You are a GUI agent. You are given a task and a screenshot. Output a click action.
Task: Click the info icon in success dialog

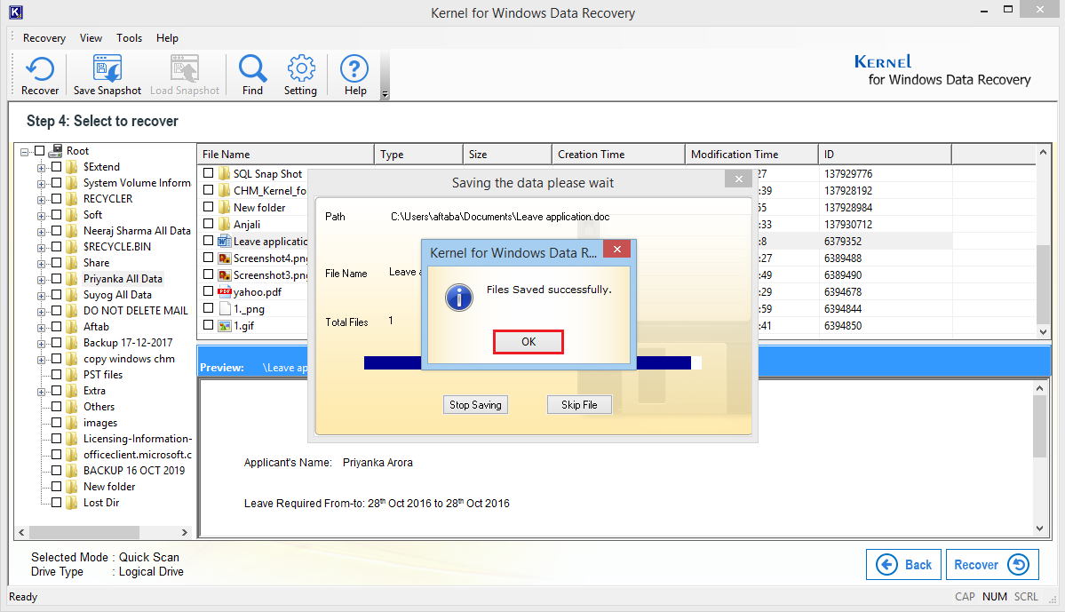click(459, 298)
